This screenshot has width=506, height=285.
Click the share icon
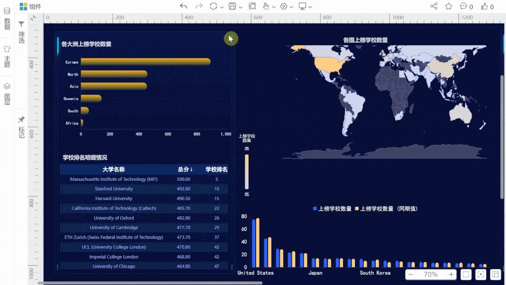coord(434,6)
